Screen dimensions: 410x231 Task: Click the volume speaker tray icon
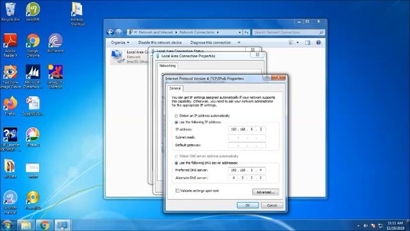[366, 226]
